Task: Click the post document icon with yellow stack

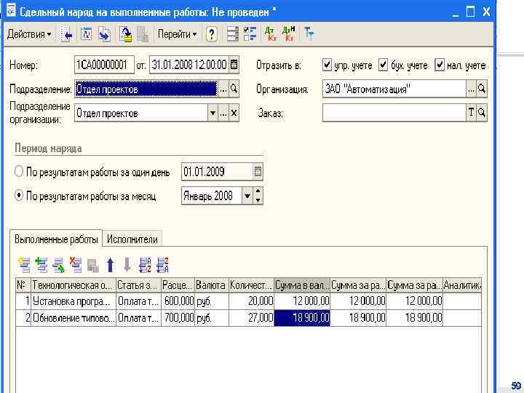Action: point(126,34)
